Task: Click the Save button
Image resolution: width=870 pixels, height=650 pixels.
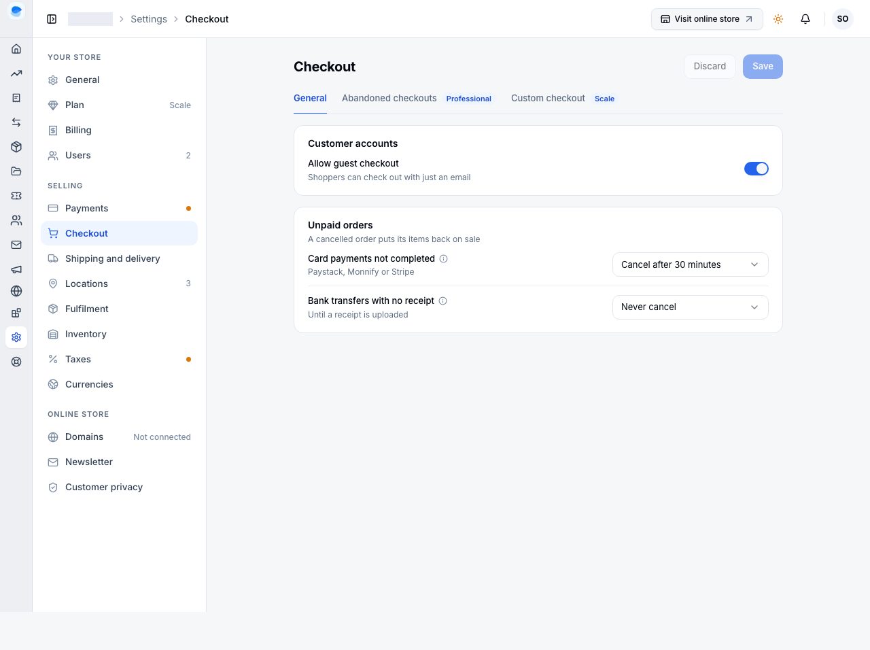Action: 763,67
